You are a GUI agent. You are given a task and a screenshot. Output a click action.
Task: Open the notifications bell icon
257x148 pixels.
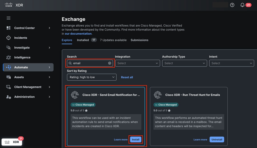pyautogui.click(x=242, y=5)
